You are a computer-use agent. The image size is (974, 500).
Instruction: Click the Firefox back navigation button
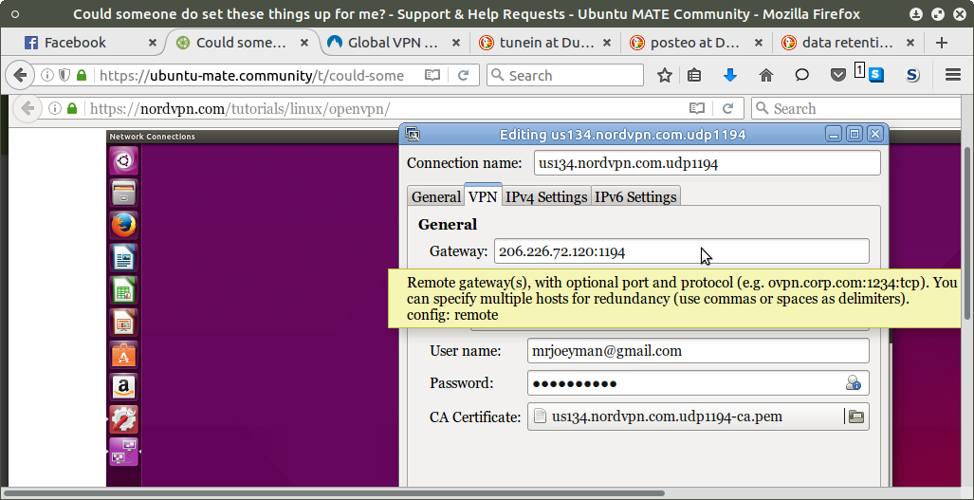[x=21, y=75]
